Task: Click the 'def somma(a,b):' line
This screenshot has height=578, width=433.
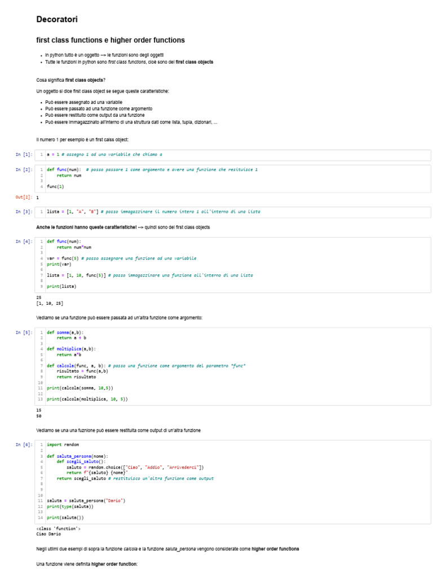Action: point(65,332)
